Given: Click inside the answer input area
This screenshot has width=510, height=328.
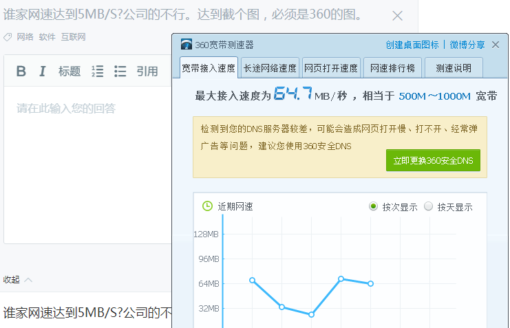Looking at the screenshot, I should click(x=87, y=165).
